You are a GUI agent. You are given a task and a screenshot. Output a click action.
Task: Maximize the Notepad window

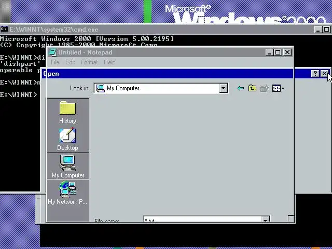pyautogui.click(x=278, y=52)
